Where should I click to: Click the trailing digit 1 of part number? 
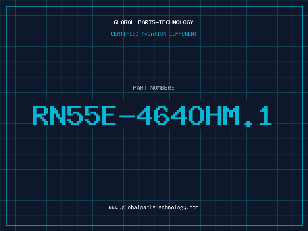point(266,115)
